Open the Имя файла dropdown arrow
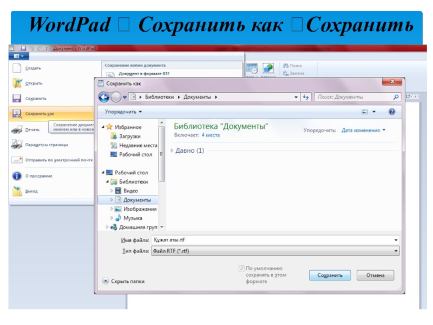Image resolution: width=433 pixels, height=325 pixels. tap(396, 240)
